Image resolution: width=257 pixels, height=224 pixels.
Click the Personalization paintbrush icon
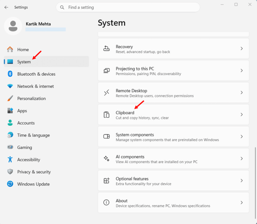(x=10, y=98)
